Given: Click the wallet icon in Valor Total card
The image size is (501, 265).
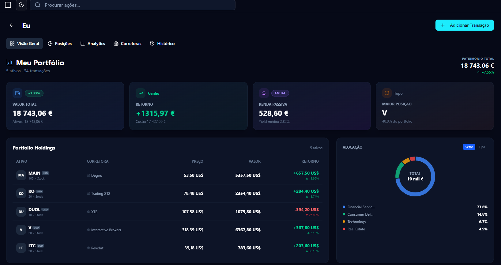Looking at the screenshot, I should pos(17,93).
